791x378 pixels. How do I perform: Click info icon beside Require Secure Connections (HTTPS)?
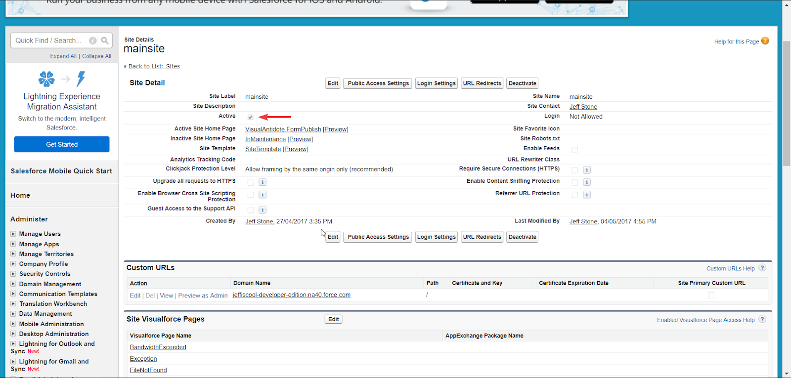586,170
